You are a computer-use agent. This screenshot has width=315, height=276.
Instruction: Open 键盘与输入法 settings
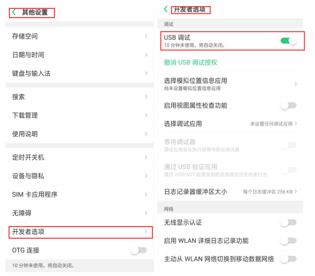coord(79,73)
